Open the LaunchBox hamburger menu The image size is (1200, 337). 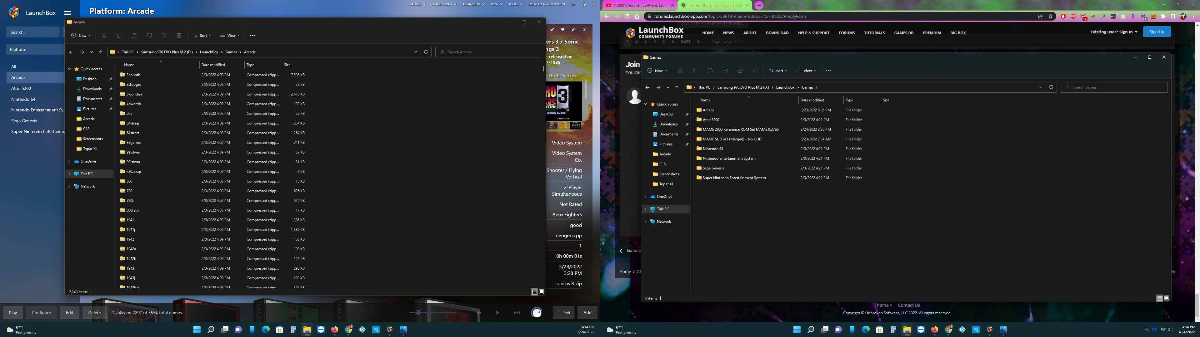[x=67, y=13]
